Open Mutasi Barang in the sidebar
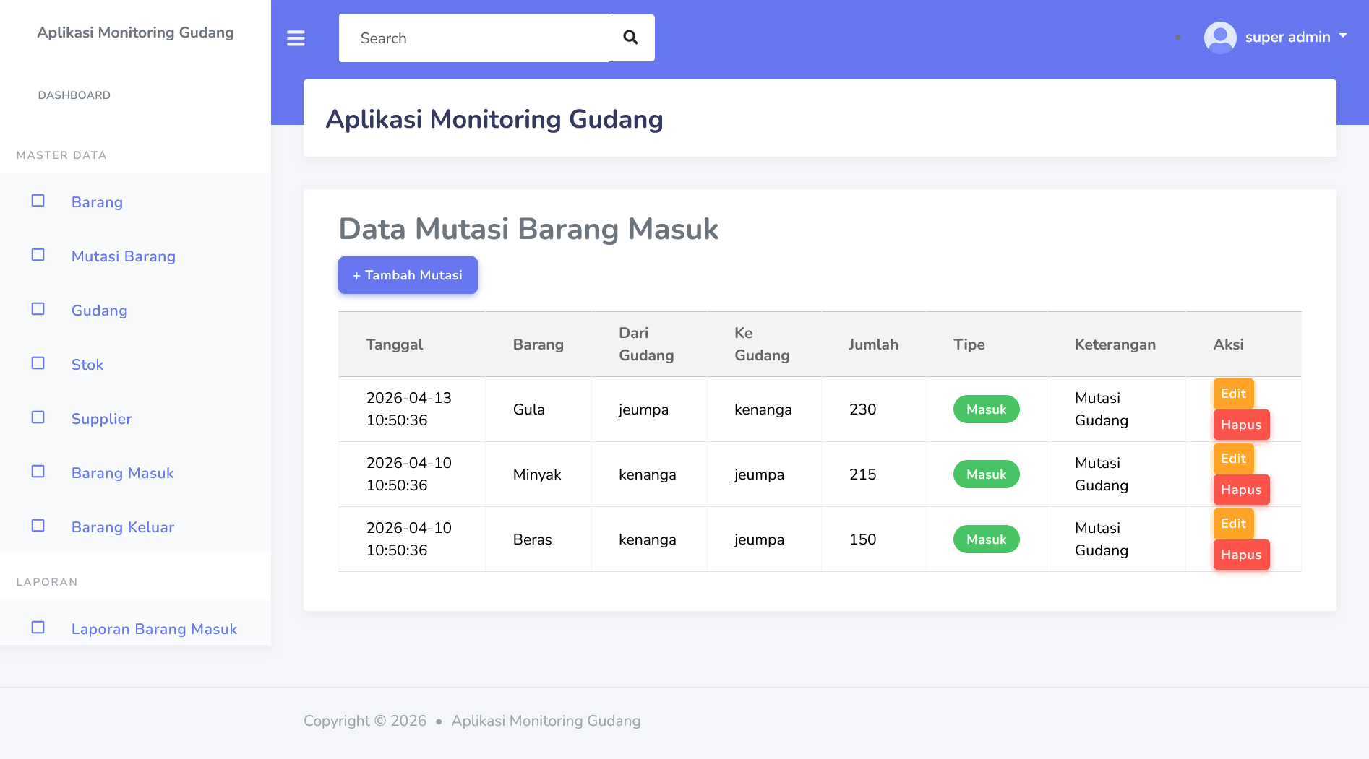This screenshot has height=759, width=1369. coord(123,256)
